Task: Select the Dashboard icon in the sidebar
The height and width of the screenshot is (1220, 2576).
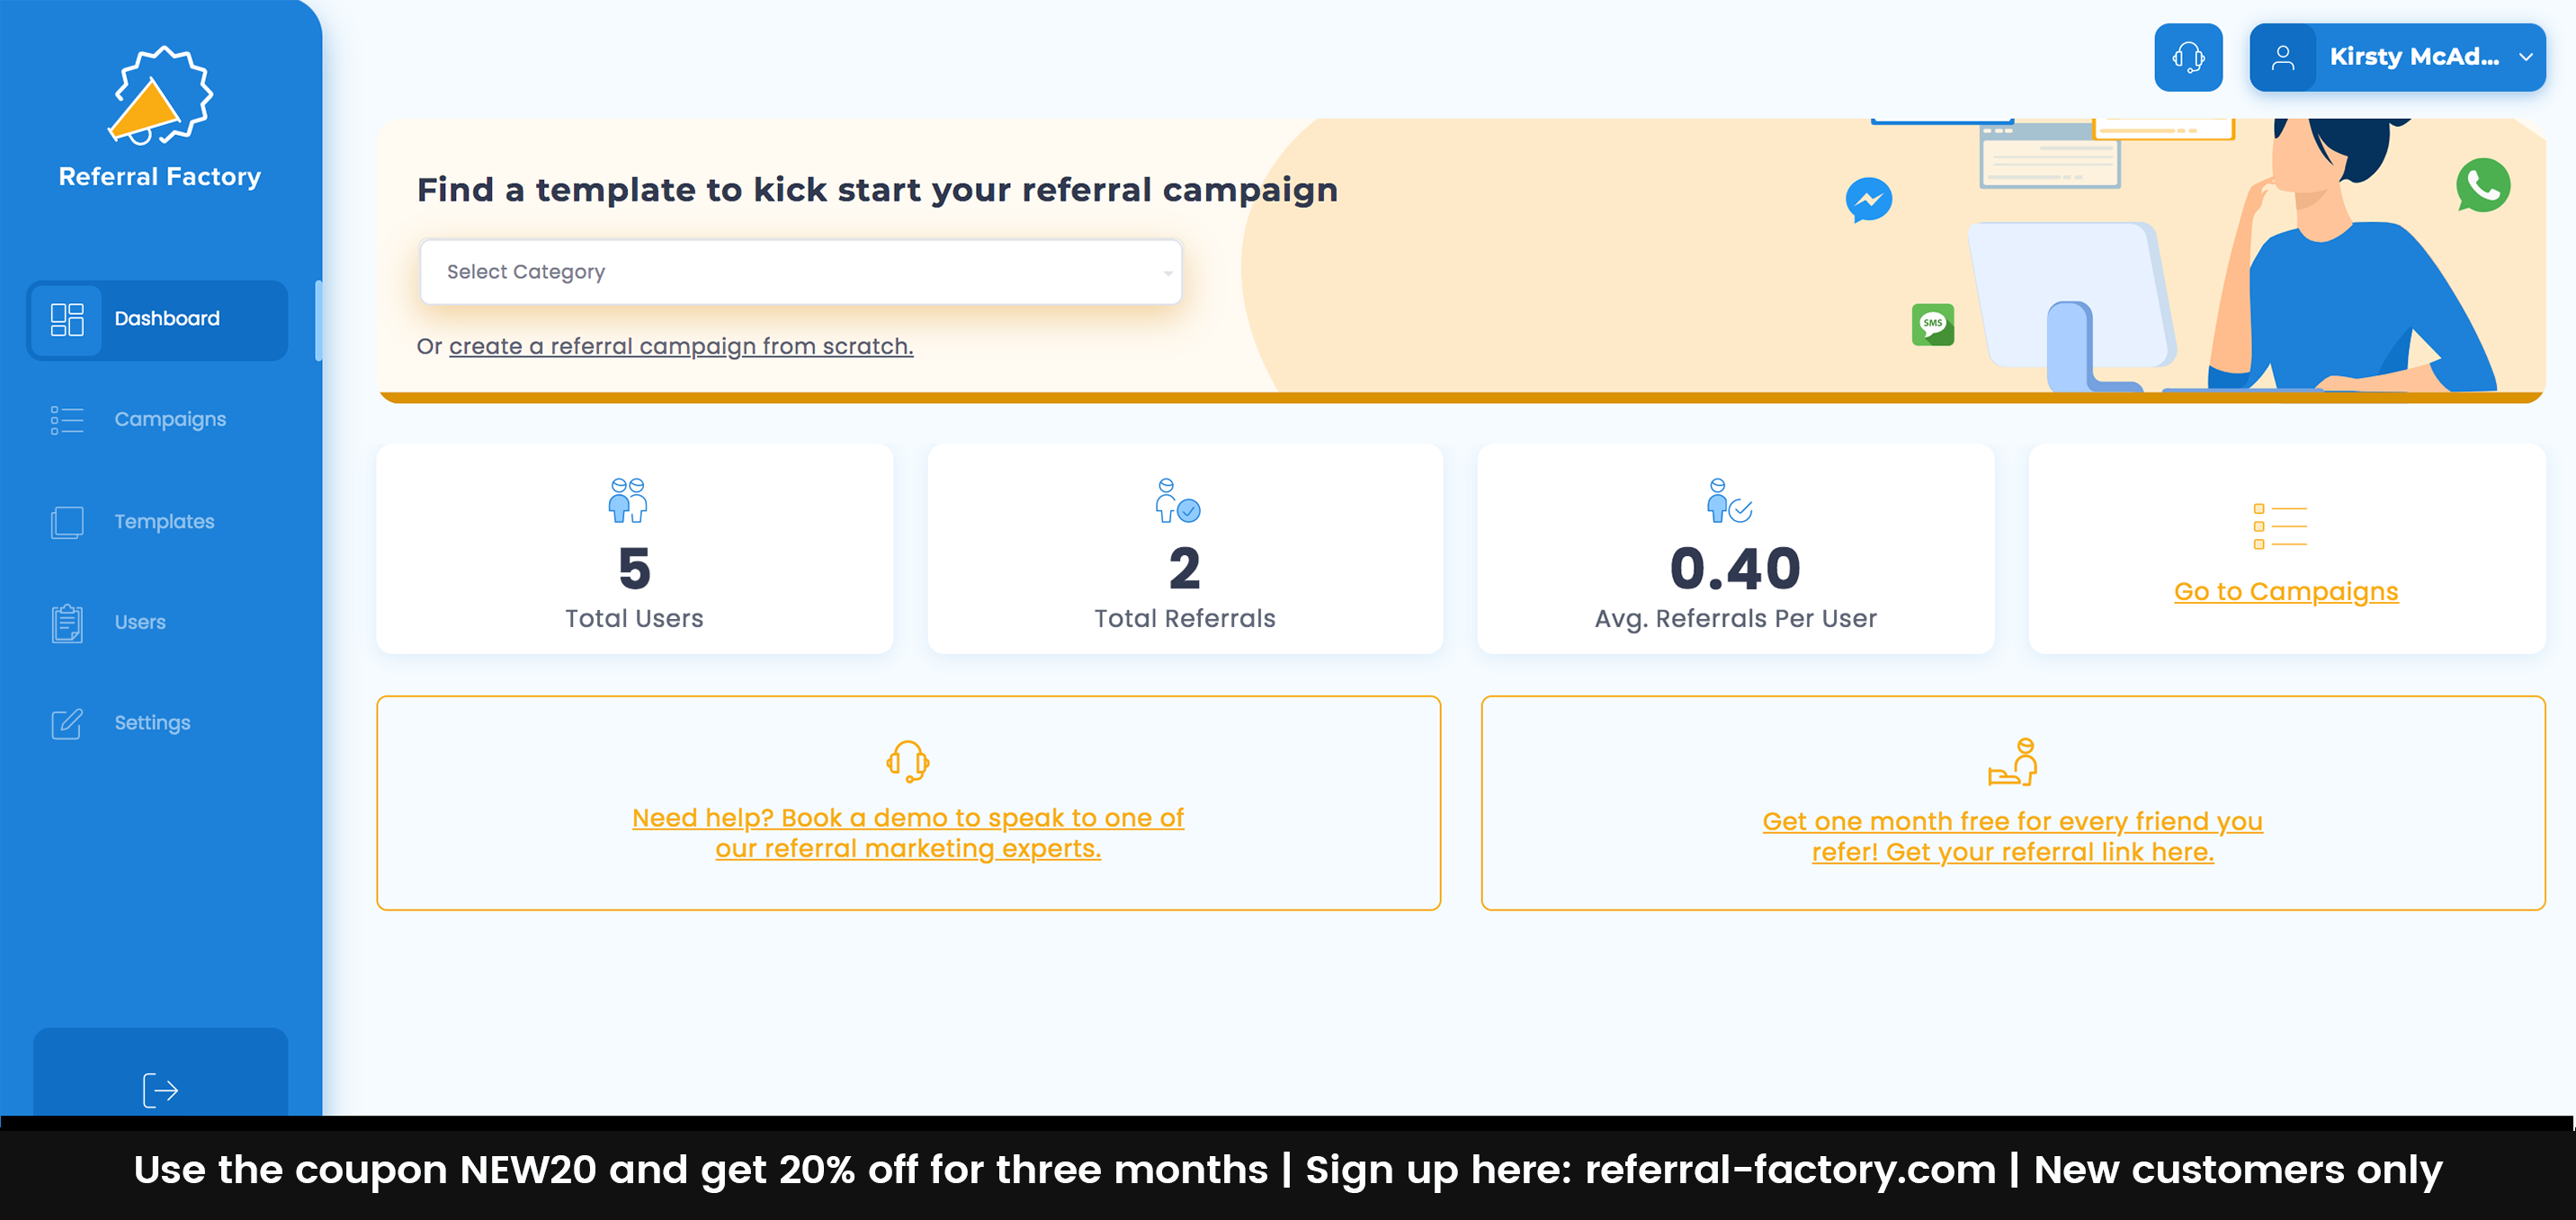Action: click(x=67, y=319)
